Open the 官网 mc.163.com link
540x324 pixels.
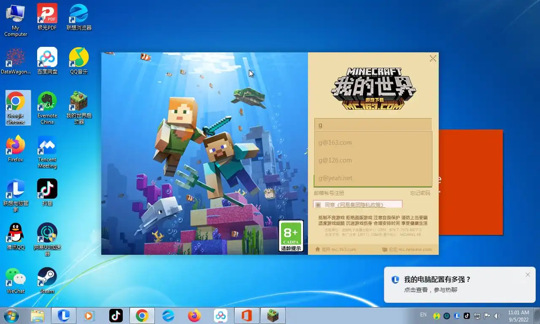point(336,249)
